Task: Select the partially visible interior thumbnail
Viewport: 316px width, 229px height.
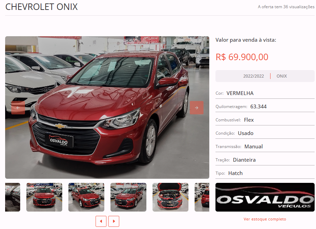Action: tap(13, 197)
